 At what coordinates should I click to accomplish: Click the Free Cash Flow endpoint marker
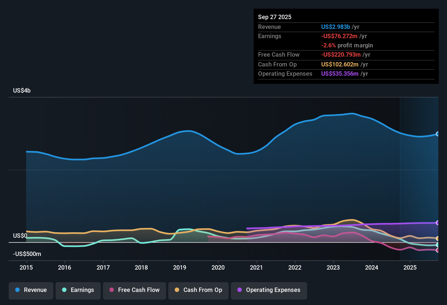(437, 249)
